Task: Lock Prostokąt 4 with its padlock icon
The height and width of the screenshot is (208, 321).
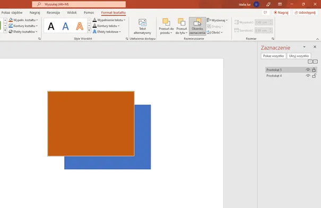Action: click(x=314, y=75)
